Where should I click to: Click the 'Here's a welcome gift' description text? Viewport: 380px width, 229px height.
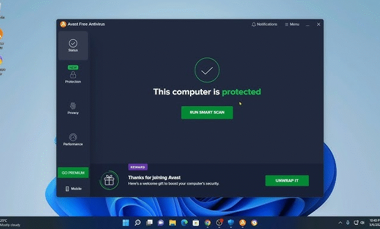(173, 183)
